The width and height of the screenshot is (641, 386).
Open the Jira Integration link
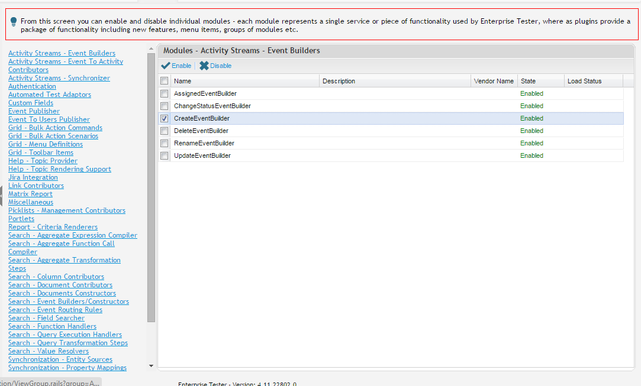point(33,177)
